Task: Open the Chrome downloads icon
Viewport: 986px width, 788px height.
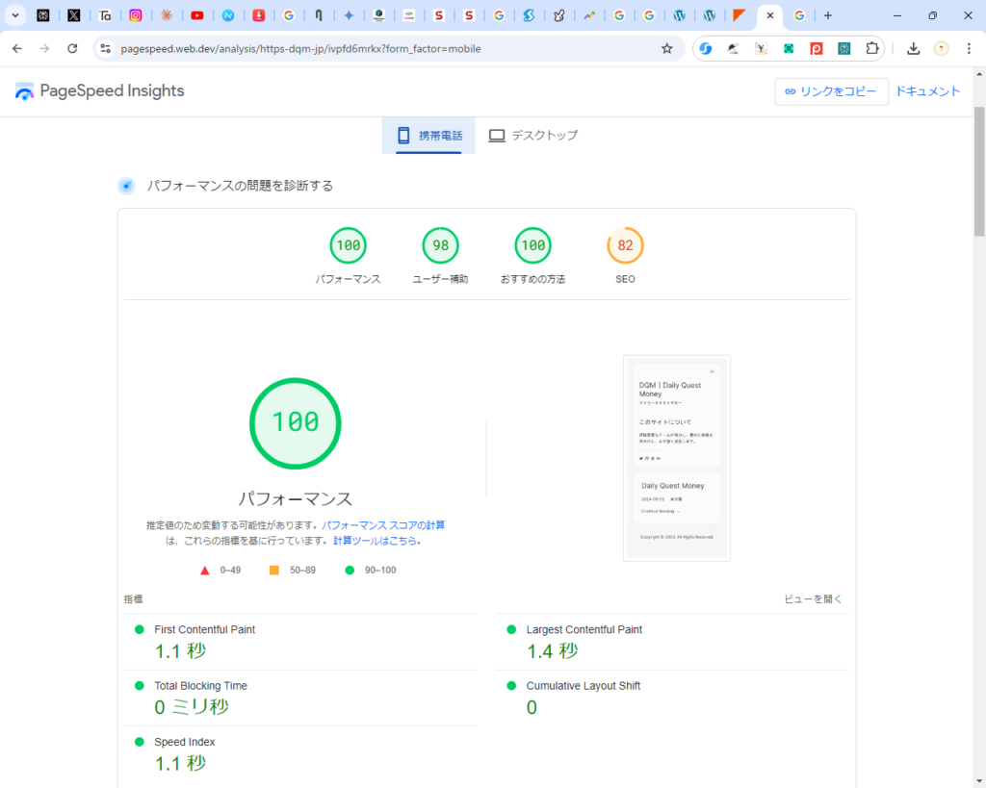Action: [x=913, y=48]
